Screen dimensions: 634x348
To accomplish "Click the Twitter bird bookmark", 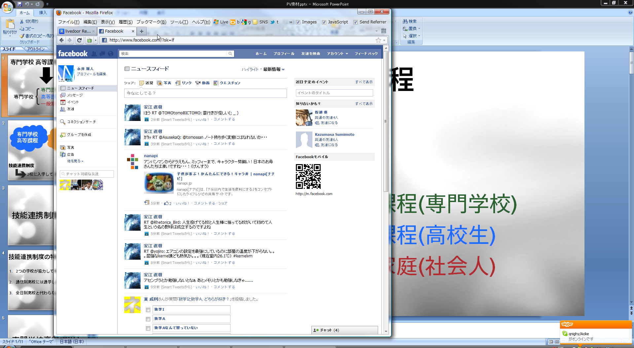I will 272,22.
